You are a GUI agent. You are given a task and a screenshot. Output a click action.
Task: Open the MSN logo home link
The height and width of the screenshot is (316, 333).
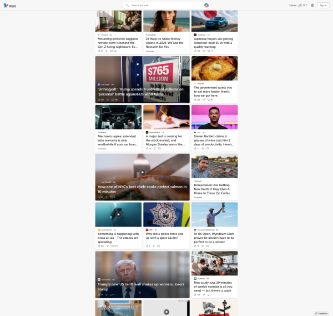[x=10, y=6]
